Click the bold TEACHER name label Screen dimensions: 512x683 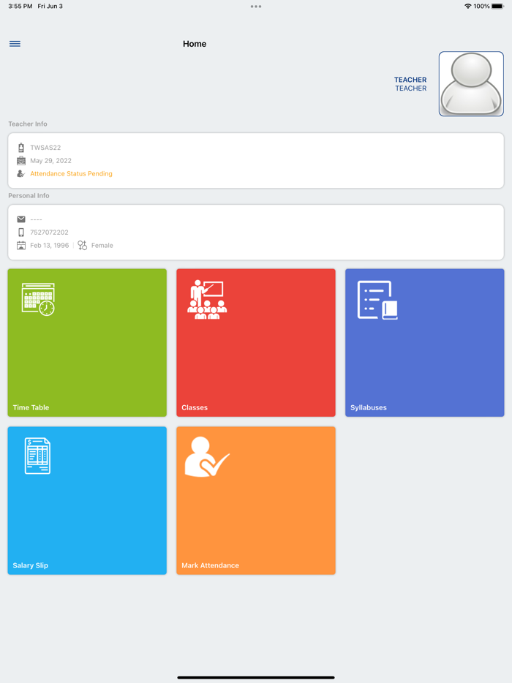coord(410,80)
